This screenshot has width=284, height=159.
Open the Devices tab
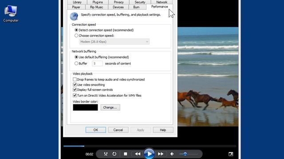(118, 7)
